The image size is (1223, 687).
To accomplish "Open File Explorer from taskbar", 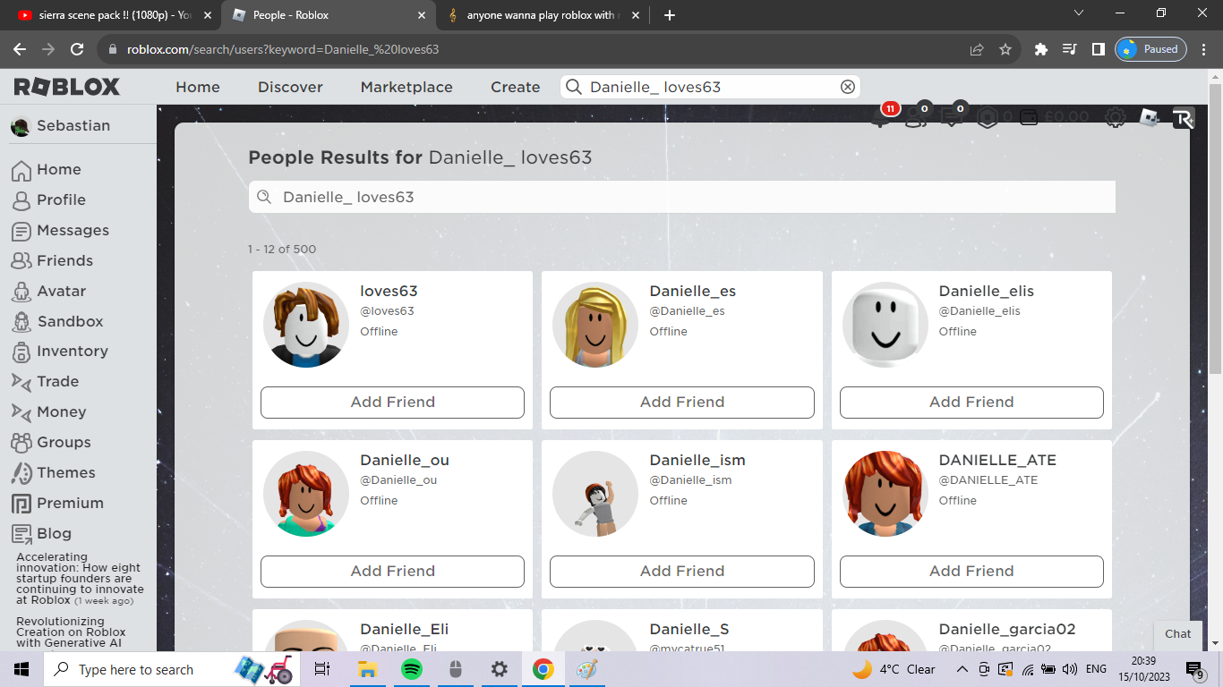I will [367, 669].
